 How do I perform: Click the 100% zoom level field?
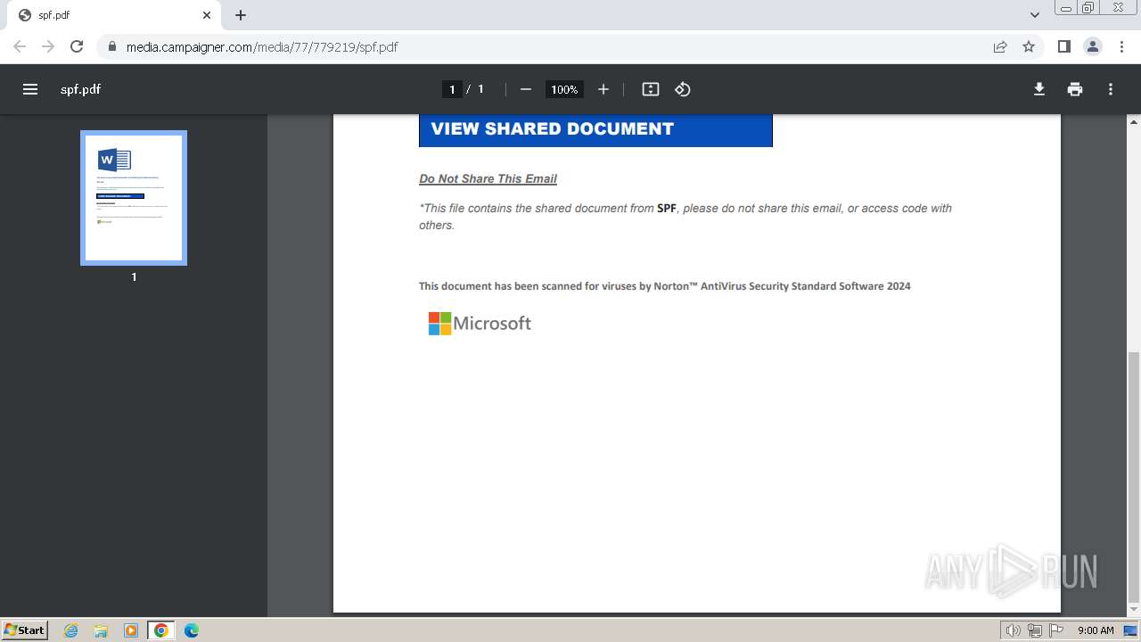pyautogui.click(x=564, y=89)
